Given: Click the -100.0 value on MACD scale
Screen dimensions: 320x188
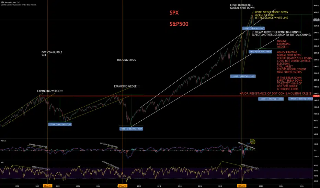Looking at the screenshot, I should [316, 157].
